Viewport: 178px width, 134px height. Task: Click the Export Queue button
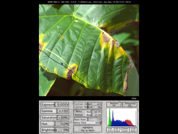[126, 130]
